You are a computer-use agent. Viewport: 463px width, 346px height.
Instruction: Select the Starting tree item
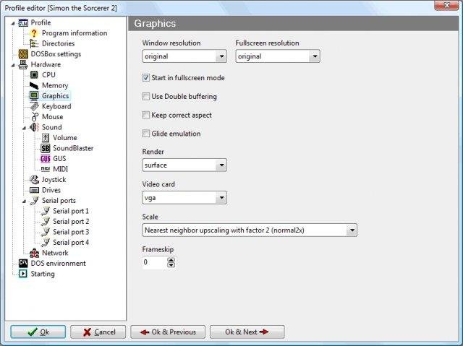click(x=43, y=274)
